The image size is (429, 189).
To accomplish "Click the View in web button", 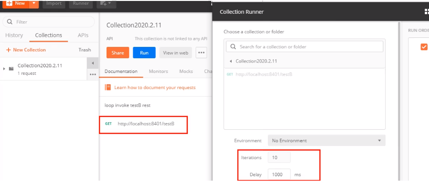I will coord(175,53).
